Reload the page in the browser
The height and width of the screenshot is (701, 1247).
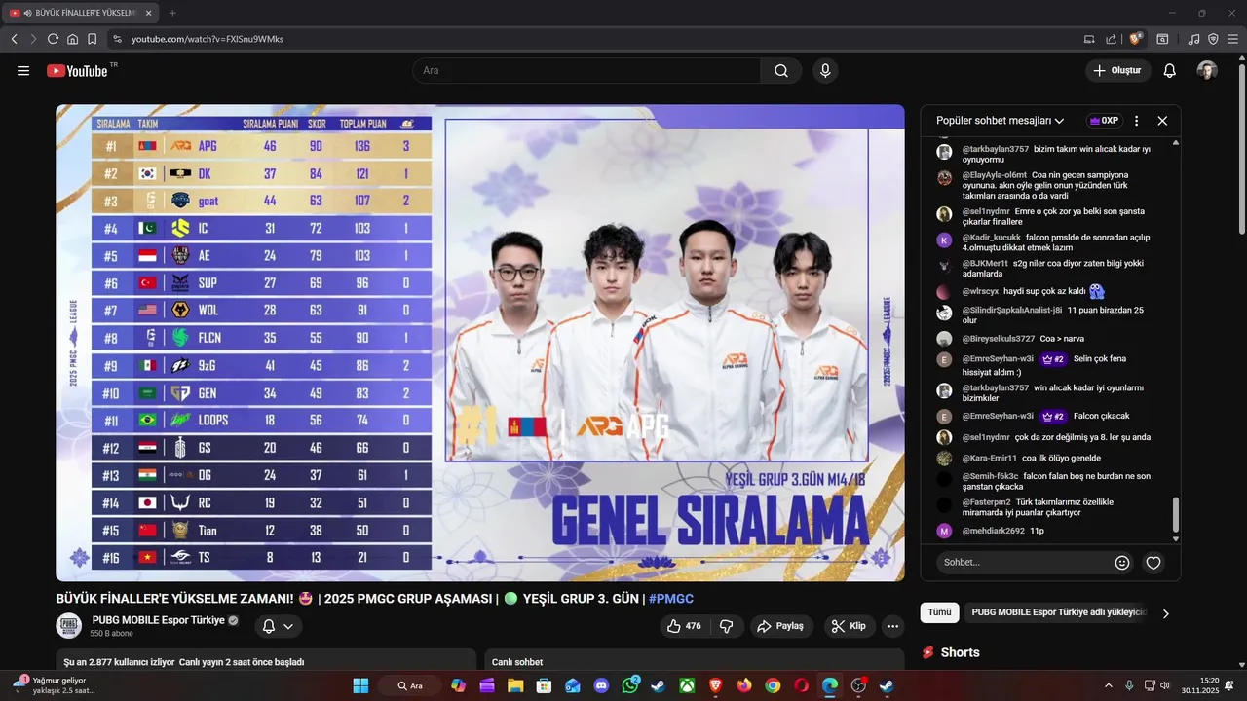tap(53, 39)
